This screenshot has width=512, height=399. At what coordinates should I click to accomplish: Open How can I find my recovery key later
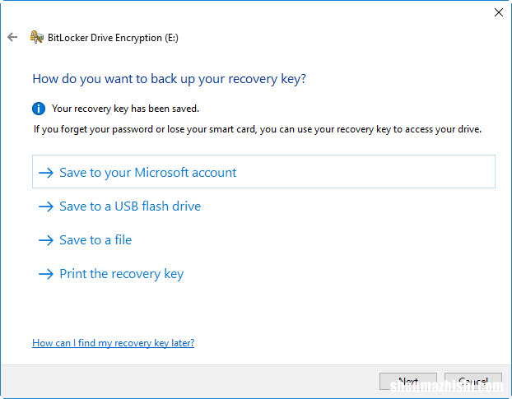tap(114, 343)
